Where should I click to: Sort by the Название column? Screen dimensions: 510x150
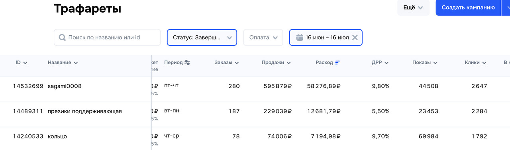pyautogui.click(x=63, y=63)
